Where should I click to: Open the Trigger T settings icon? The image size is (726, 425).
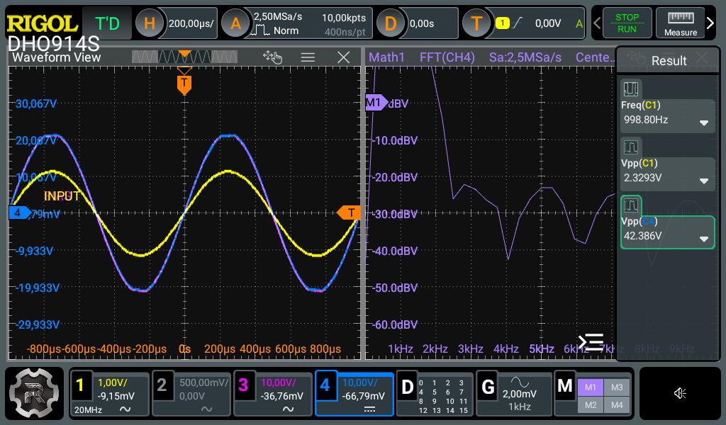click(476, 23)
